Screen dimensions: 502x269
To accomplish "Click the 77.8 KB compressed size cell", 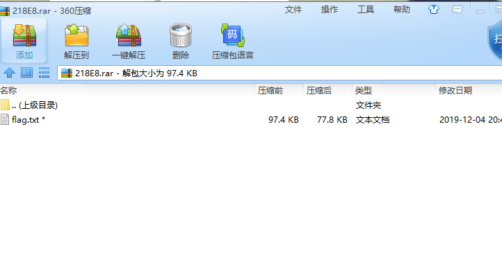I will (x=332, y=120).
